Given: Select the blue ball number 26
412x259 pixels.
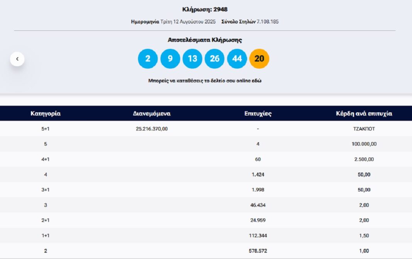Looking at the screenshot, I should coord(215,59).
